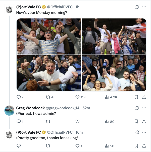Share the "(P)retty good too" reply
151x152 pixels.
(x=144, y=146)
